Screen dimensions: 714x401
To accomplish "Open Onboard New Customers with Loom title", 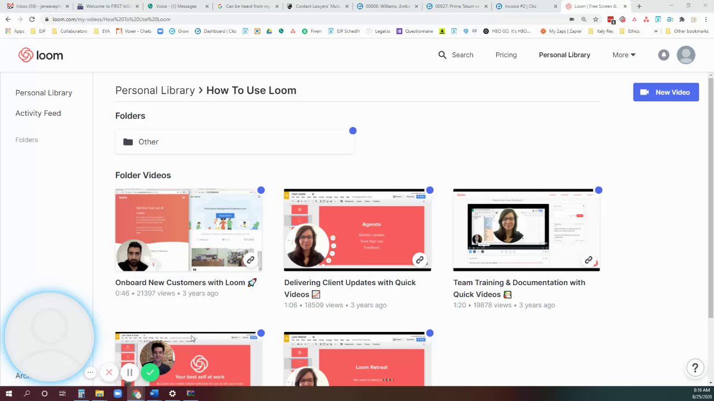I will 186,282.
